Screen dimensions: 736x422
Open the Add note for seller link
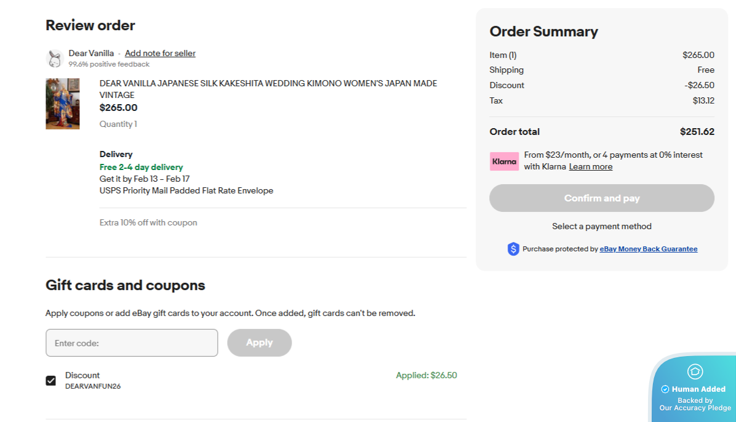160,54
